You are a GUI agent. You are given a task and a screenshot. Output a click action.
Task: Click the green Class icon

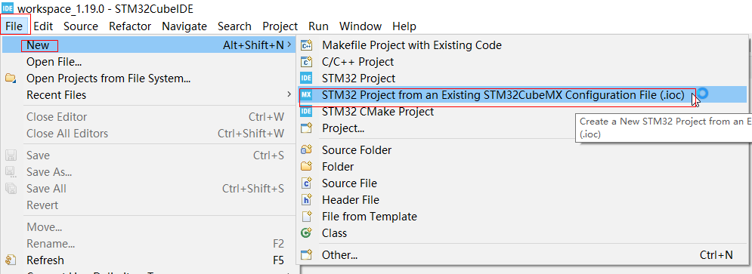pyautogui.click(x=306, y=233)
